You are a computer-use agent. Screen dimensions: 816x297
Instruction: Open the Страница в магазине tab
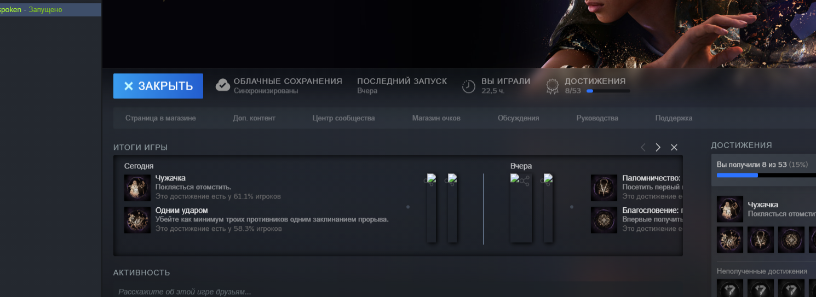[x=160, y=118]
